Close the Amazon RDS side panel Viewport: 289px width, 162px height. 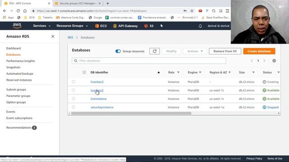click(53, 36)
